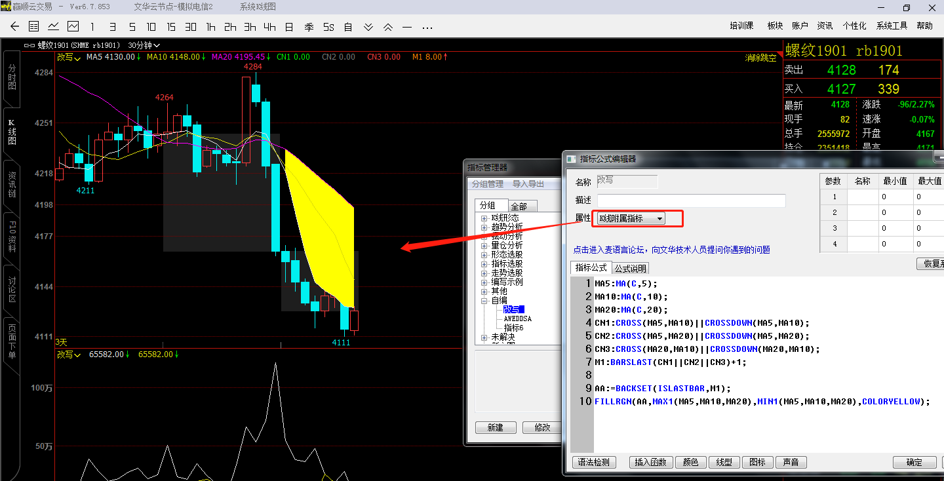Select the AWEDDSA indicator in tree

pyautogui.click(x=517, y=318)
